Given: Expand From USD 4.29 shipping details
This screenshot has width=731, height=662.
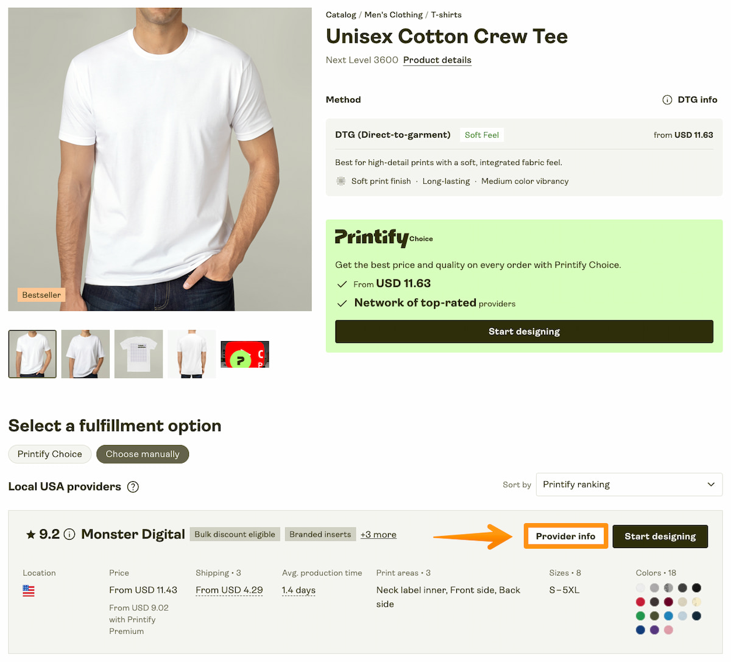Looking at the screenshot, I should [229, 590].
